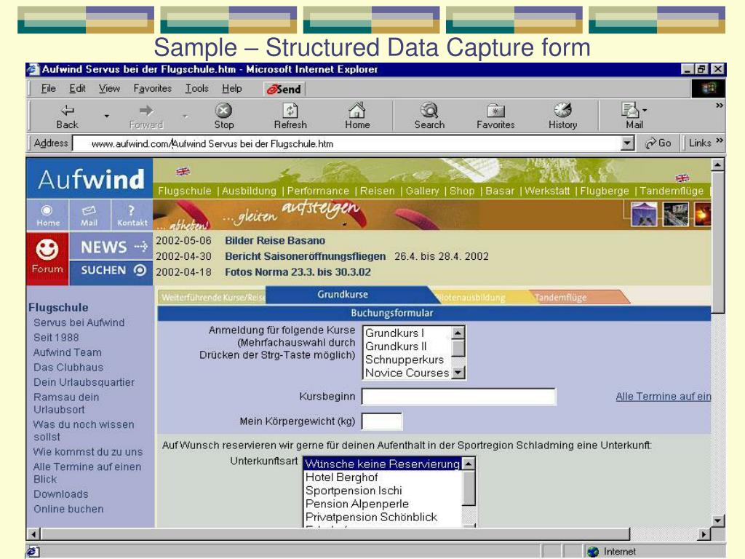Click the Kursbeginn input field
The image size is (745, 559).
pyautogui.click(x=459, y=397)
